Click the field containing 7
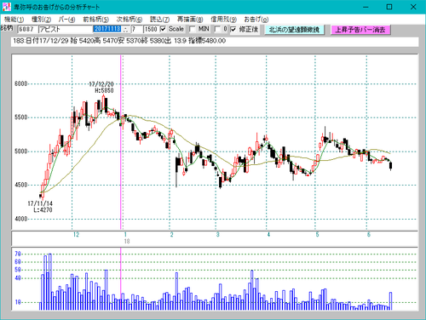 coord(136,29)
